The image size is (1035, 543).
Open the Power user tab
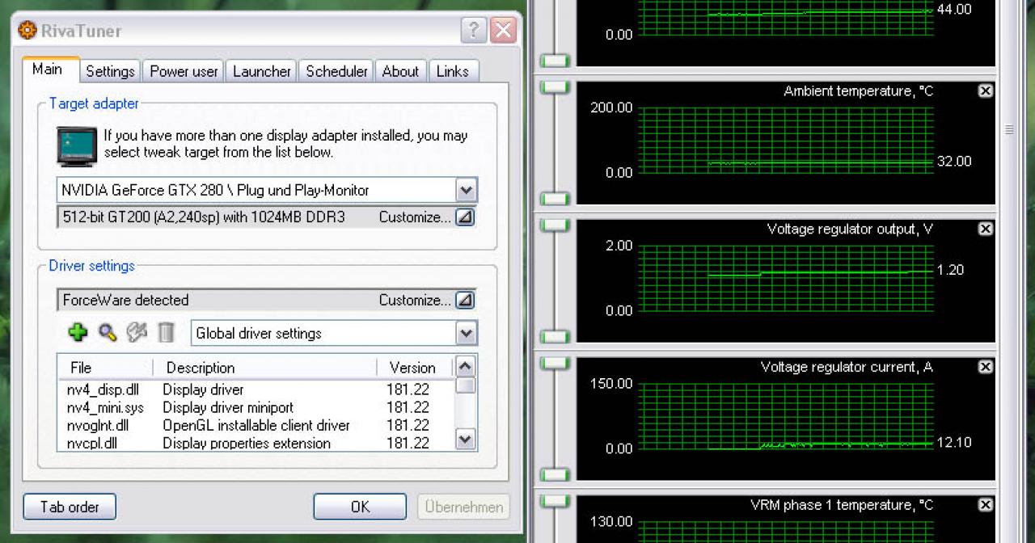coord(184,71)
